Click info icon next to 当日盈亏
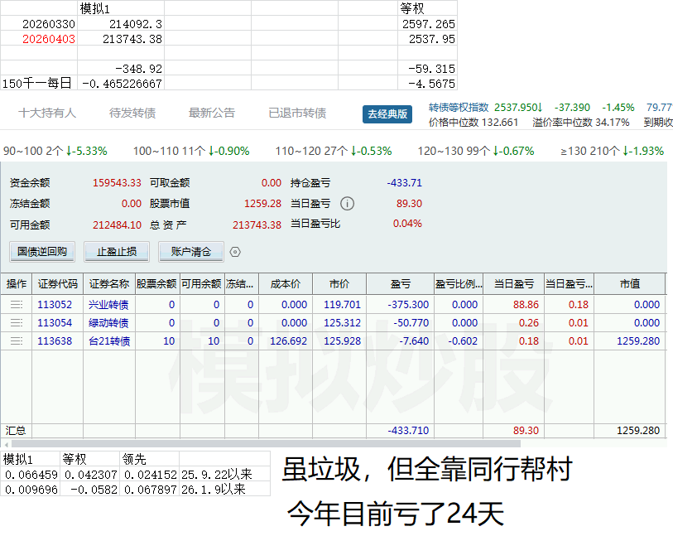The width and height of the screenshot is (673, 536). click(x=348, y=204)
